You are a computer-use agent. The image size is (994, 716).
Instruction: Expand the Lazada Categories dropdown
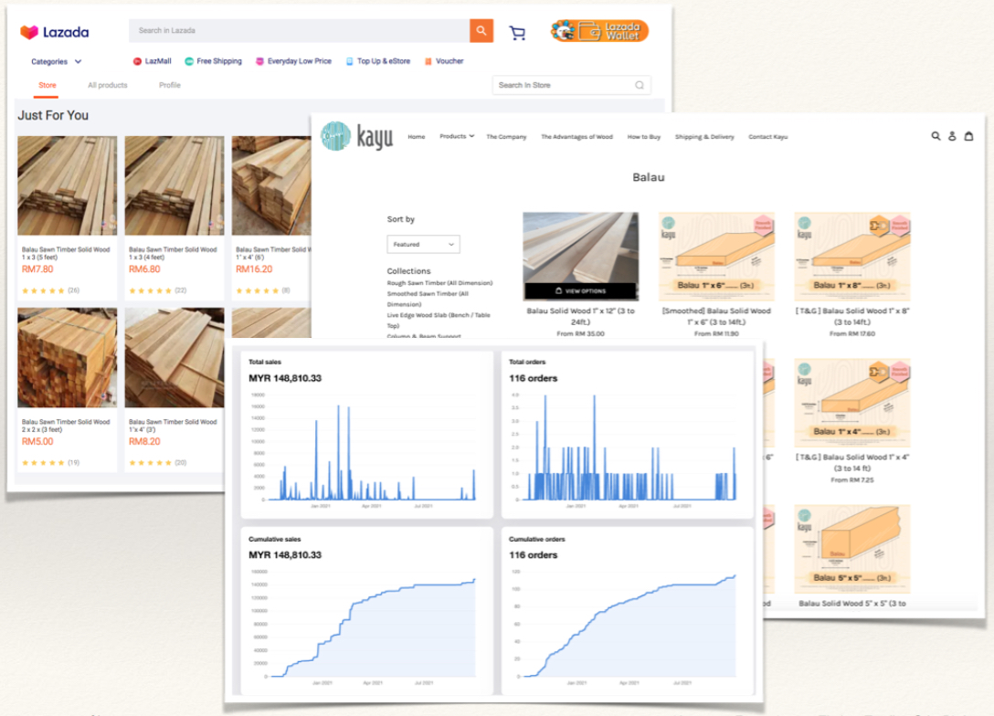click(x=57, y=61)
